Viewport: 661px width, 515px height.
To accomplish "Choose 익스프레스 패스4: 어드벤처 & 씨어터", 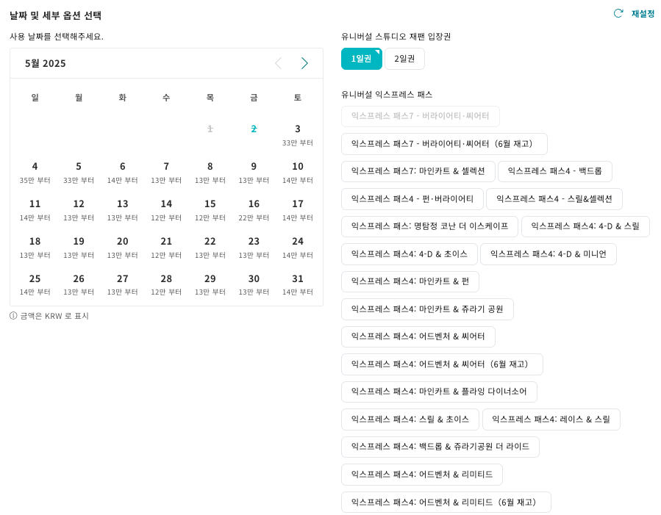I will (x=418, y=337).
